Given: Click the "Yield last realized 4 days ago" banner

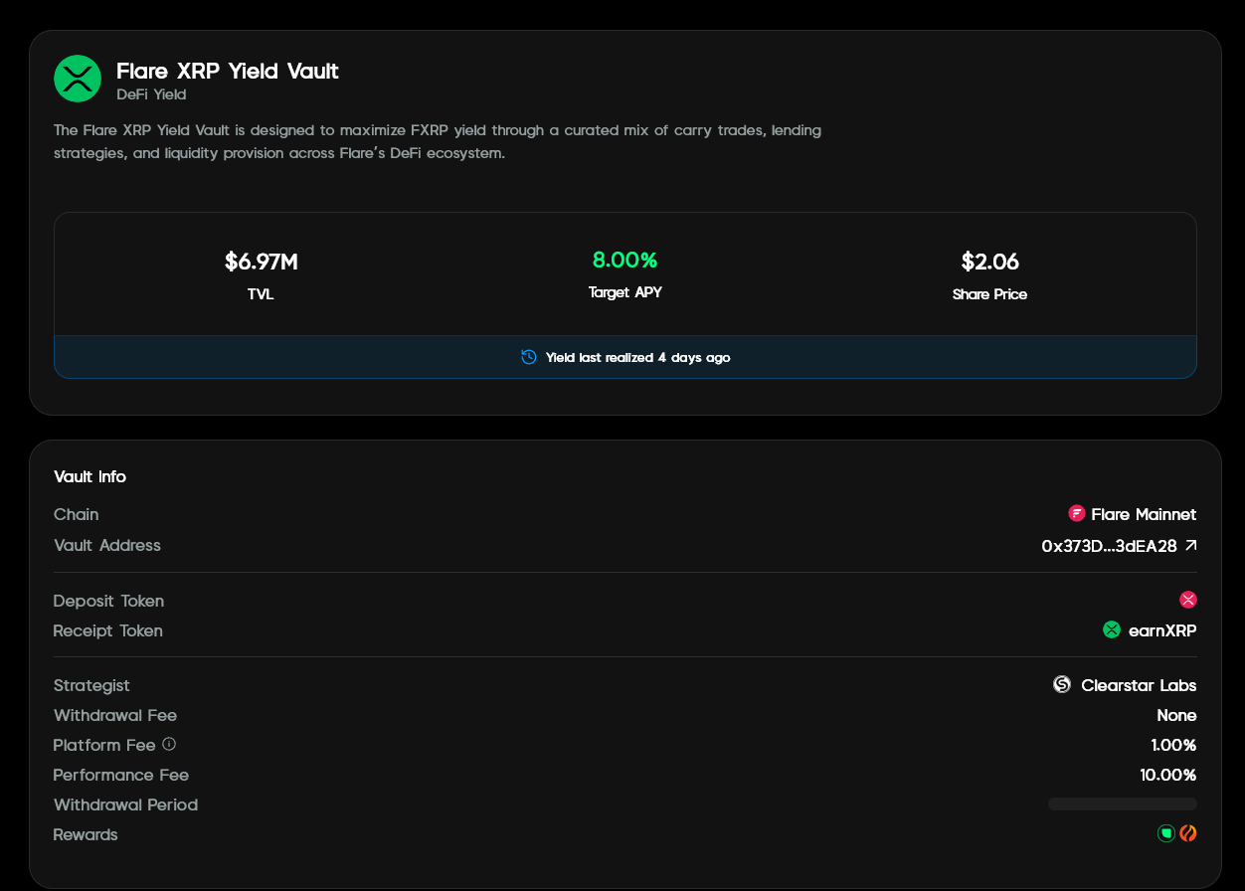Looking at the screenshot, I should coord(625,356).
